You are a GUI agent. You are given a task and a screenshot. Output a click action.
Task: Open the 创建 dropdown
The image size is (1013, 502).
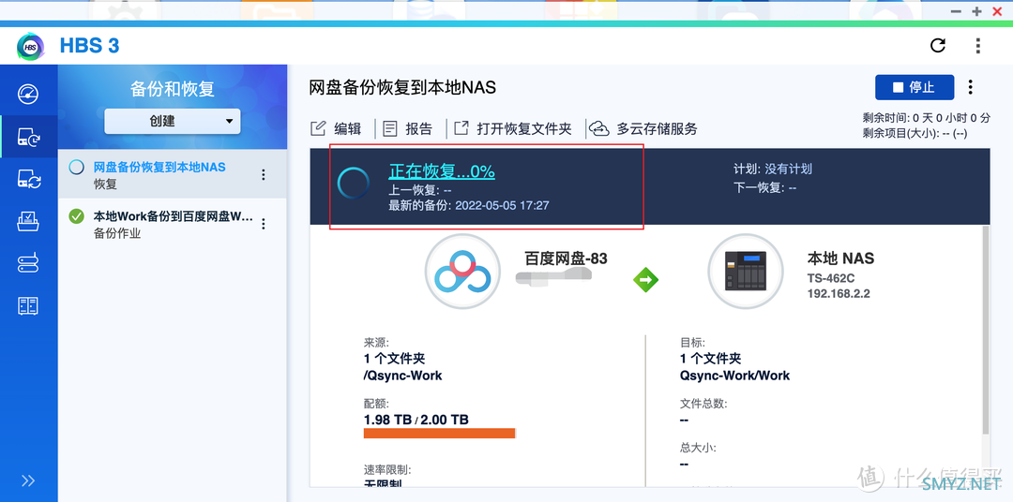click(x=172, y=122)
